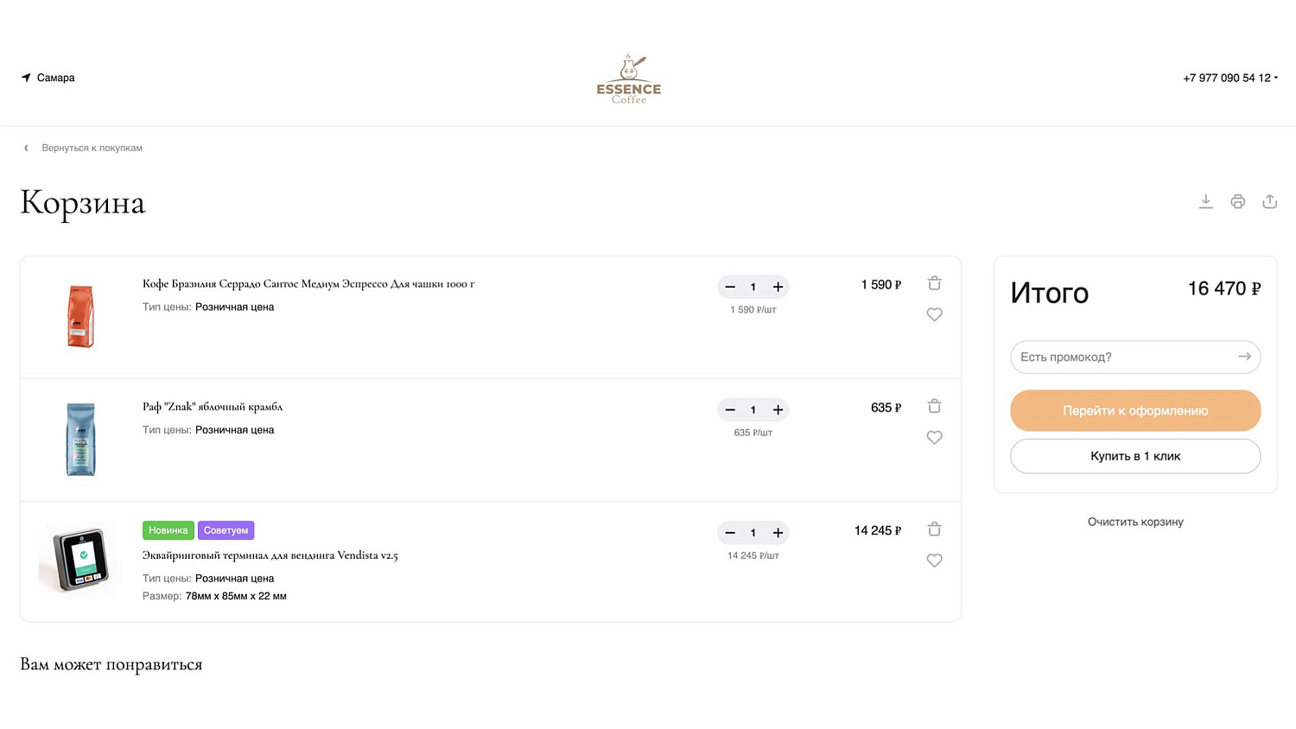
Task: Click Купить в 1 клик button
Action: [1134, 456]
